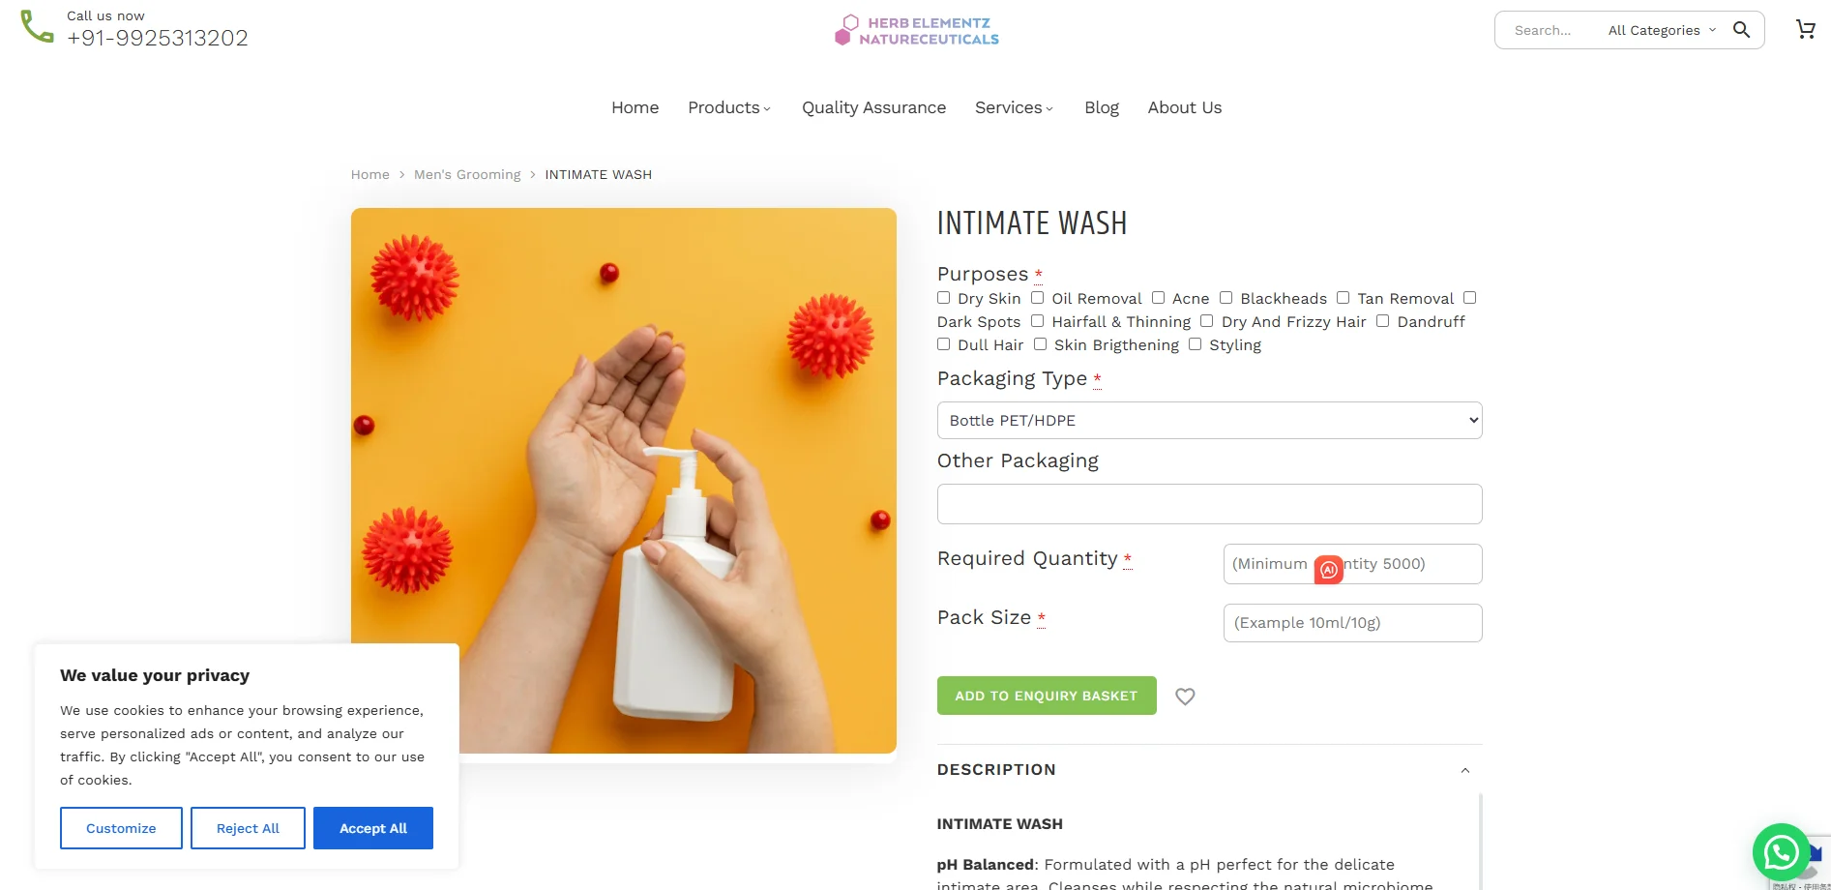Click the phone icon near Call us now
Screen dimensions: 1831x890
pyautogui.click(x=37, y=27)
